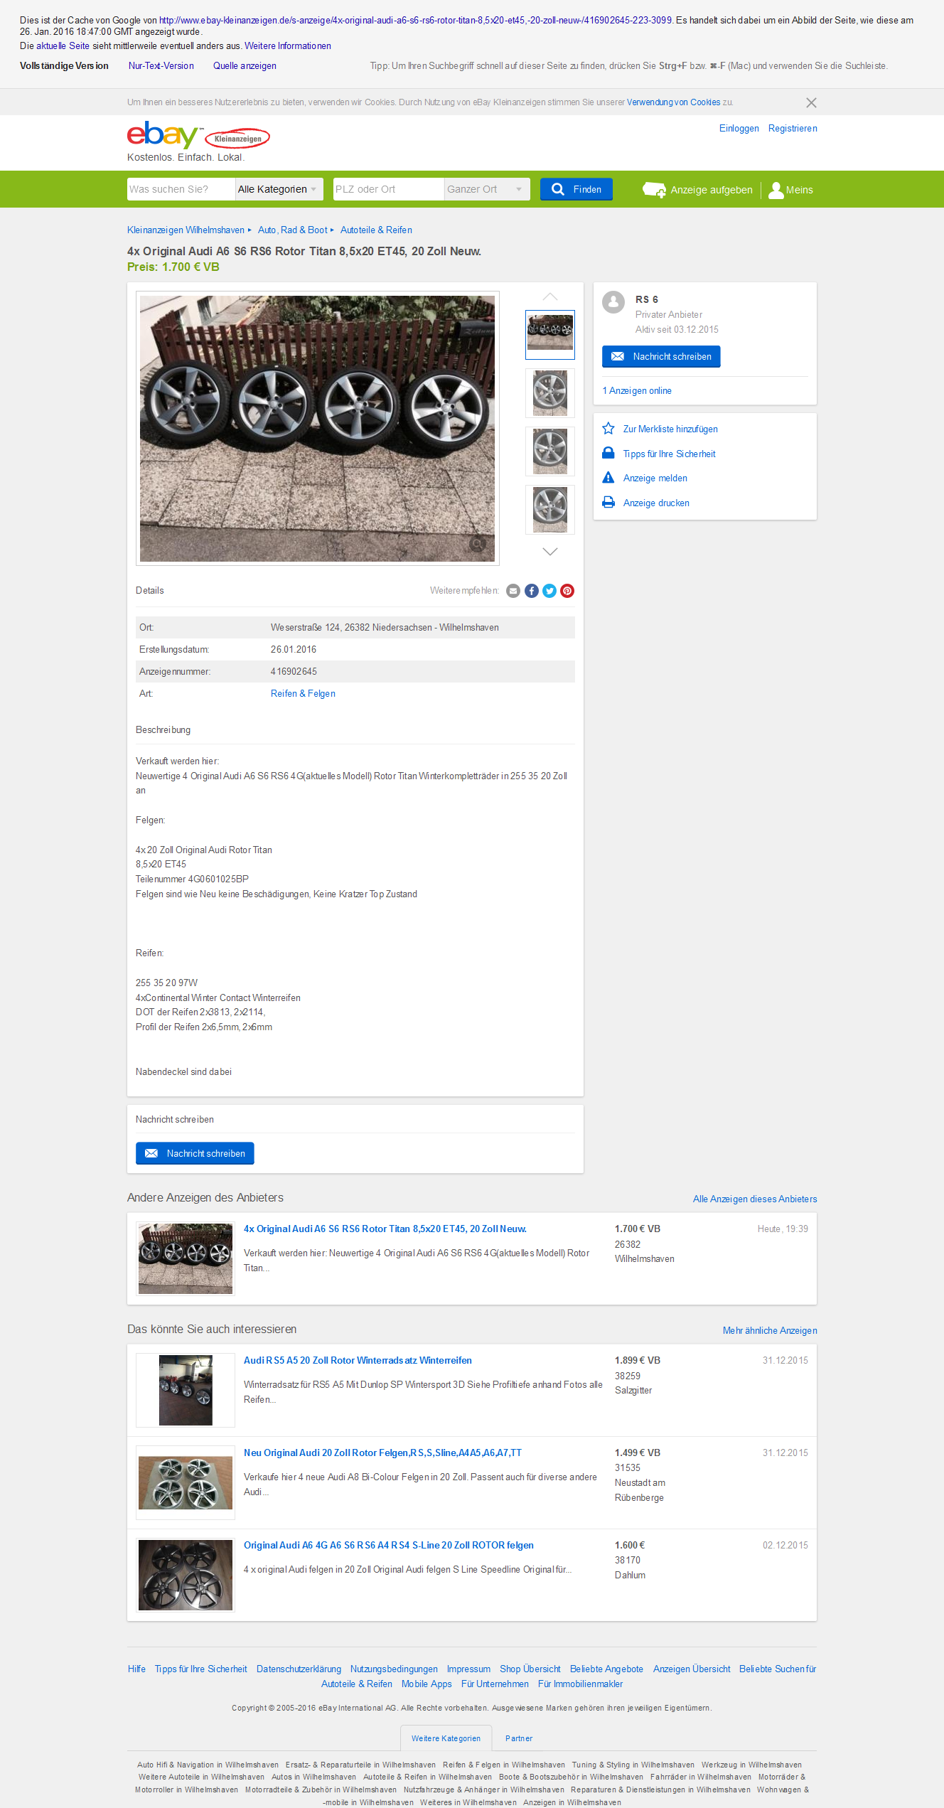Screen dimensions: 944x1808
Task: Zoom main photo with magnifier icon
Action: [478, 545]
